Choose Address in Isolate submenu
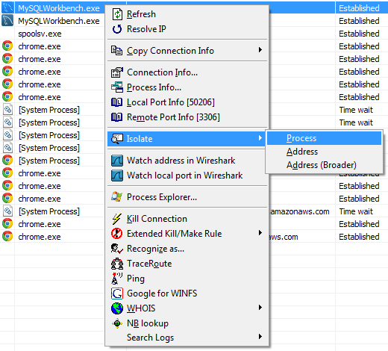Screen dimensions: 388x351 tap(324, 152)
